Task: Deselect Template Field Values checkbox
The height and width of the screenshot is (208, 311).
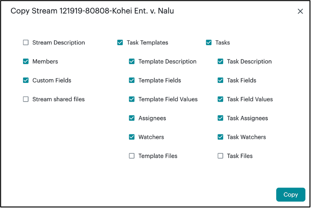Action: (132, 99)
